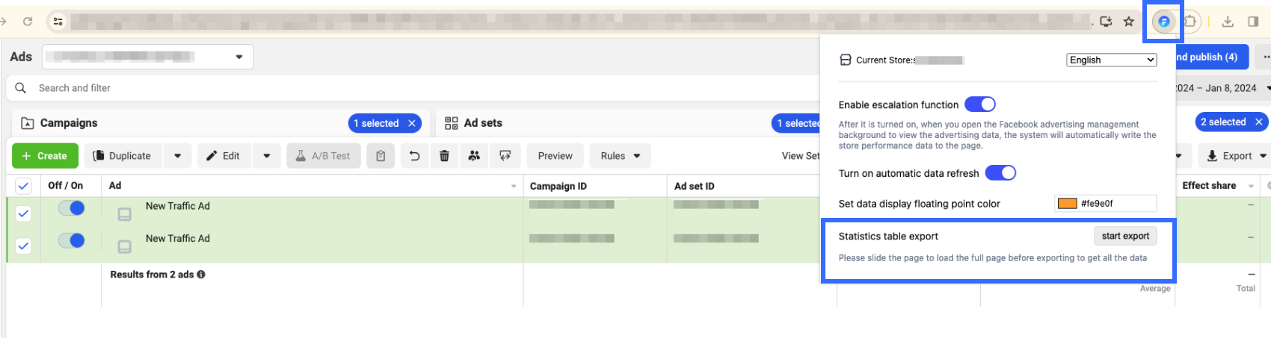Click the orange floating point color swatch
The width and height of the screenshot is (1271, 338).
[1067, 204]
